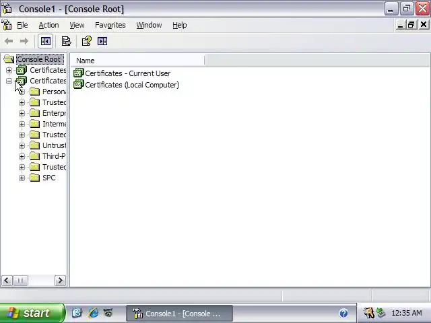Expand the Trusted folder below Interme

(22, 135)
